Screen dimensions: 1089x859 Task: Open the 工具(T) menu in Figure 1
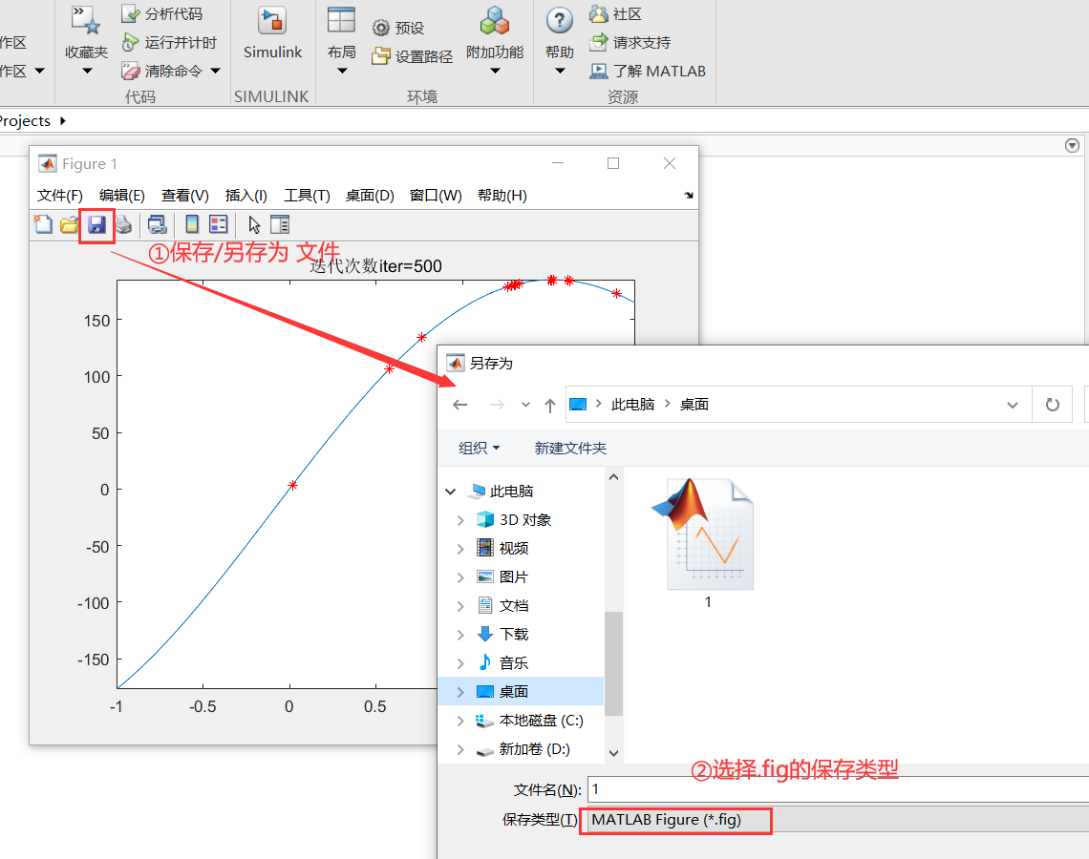(x=307, y=196)
